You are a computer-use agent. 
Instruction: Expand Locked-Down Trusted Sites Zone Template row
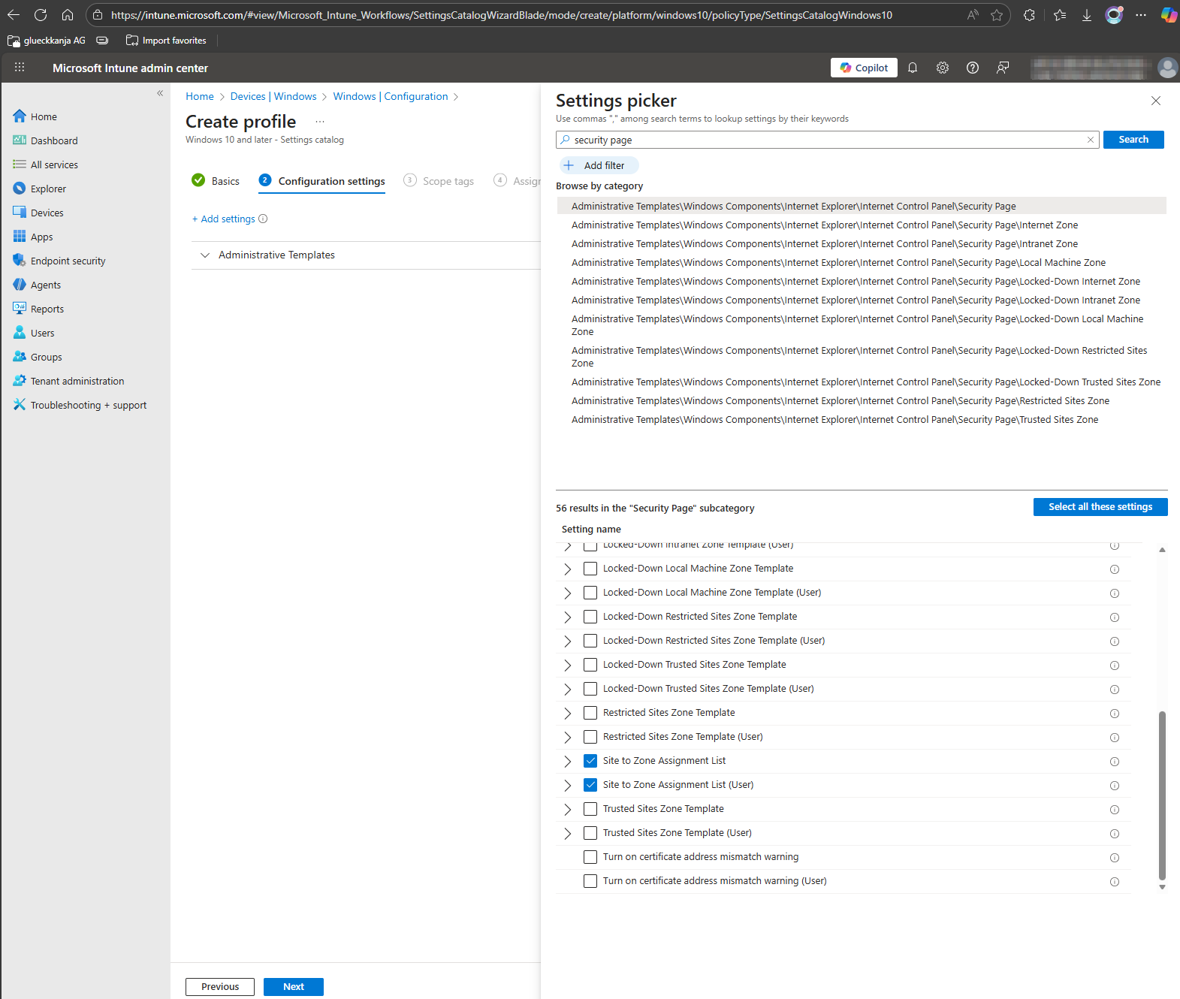(x=568, y=665)
